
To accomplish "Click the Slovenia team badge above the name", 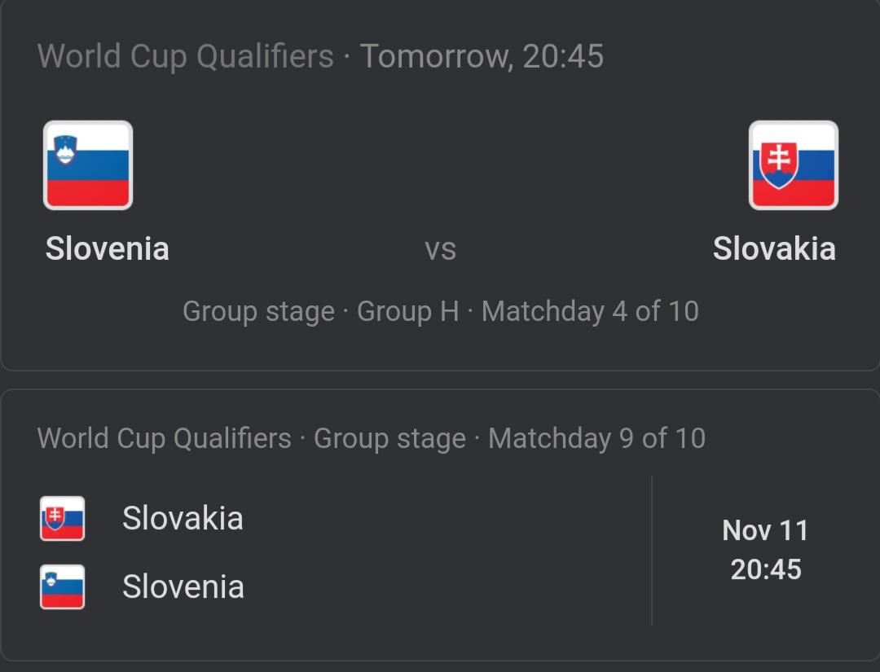I will point(88,165).
